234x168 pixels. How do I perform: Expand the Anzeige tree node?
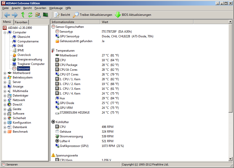5,87
